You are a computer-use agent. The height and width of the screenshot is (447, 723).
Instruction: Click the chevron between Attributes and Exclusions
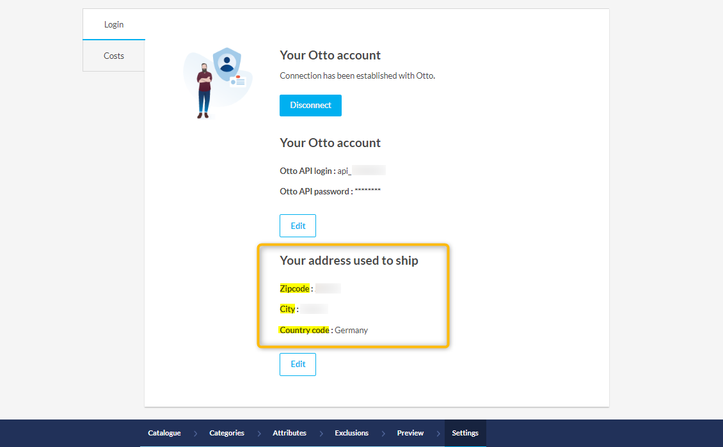(321, 434)
